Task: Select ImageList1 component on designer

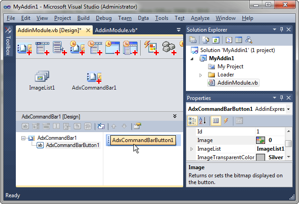Action: (x=42, y=81)
